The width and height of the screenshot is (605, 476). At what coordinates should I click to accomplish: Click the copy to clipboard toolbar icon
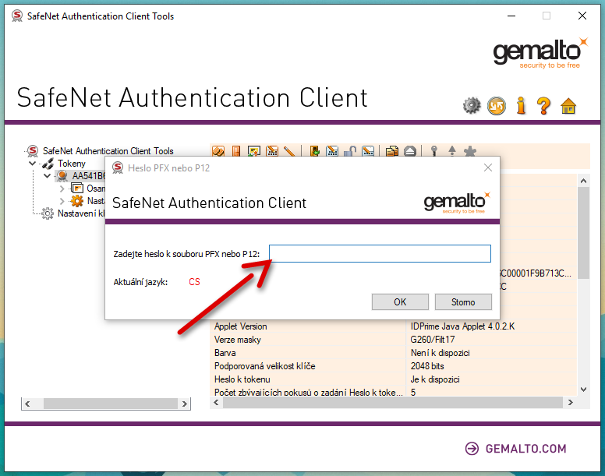392,151
